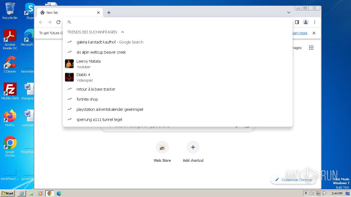Open File Explorer from the taskbar
The height and width of the screenshot is (197, 351).
tap(31, 193)
